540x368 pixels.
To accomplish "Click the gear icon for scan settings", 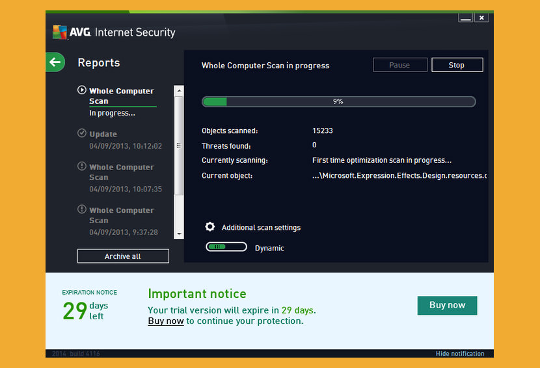I will (210, 227).
